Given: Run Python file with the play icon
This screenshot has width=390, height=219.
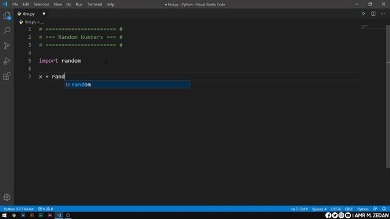Looking at the screenshot, I should (x=363, y=13).
